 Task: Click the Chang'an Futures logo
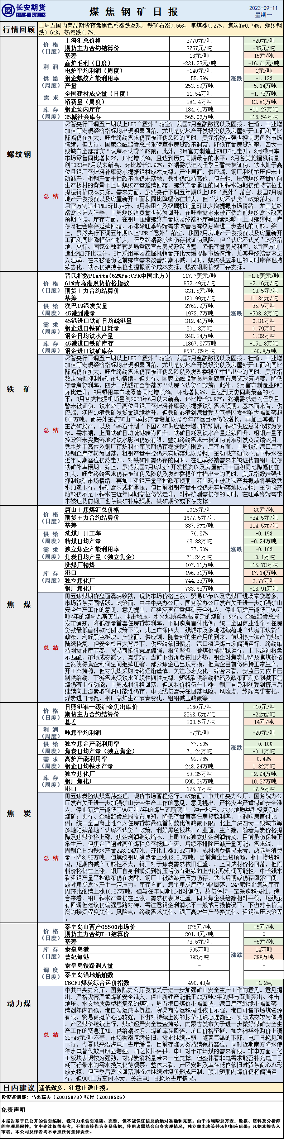click(24, 11)
